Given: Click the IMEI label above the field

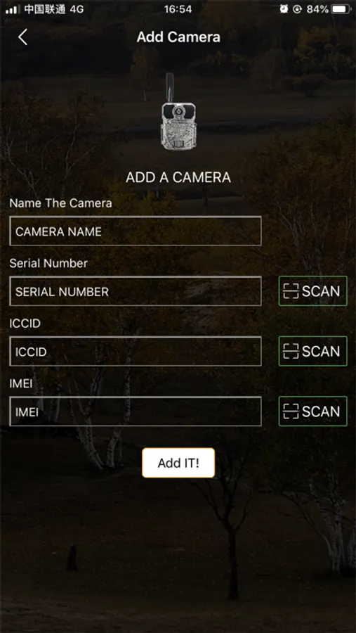Looking at the screenshot, I should coord(21,383).
